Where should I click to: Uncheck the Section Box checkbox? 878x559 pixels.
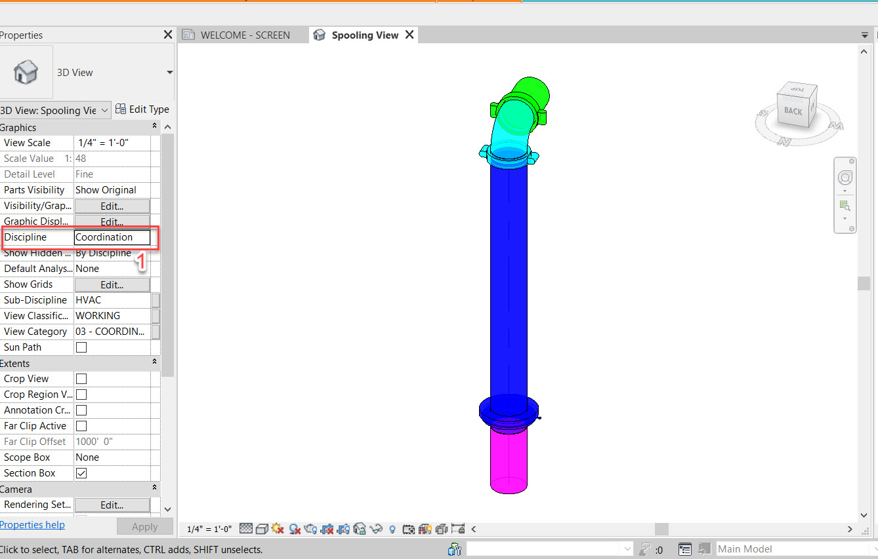coord(81,473)
